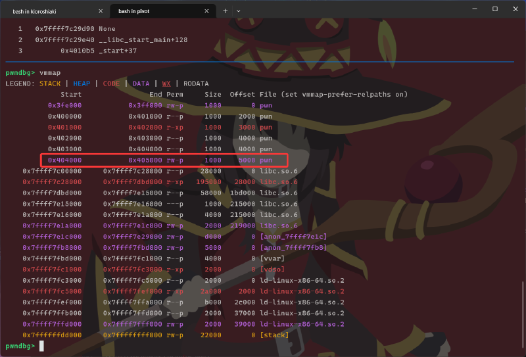Click start address 0x401000
526x357 pixels.
[64, 127]
